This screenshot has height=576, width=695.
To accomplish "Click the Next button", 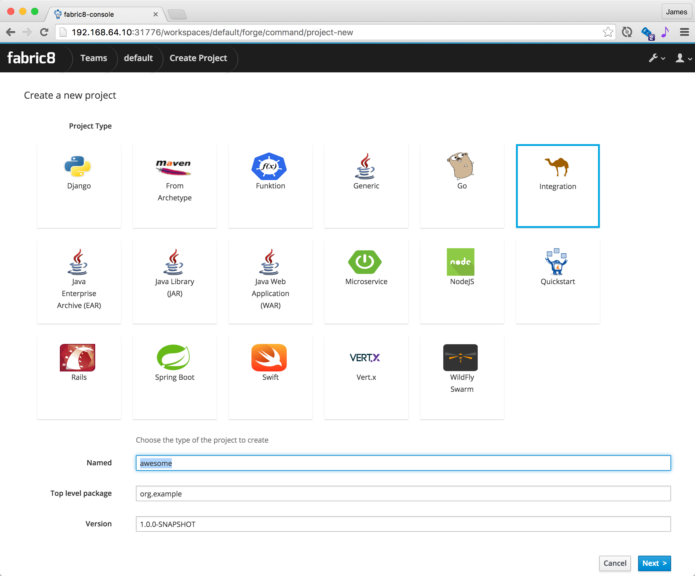I will [x=654, y=563].
